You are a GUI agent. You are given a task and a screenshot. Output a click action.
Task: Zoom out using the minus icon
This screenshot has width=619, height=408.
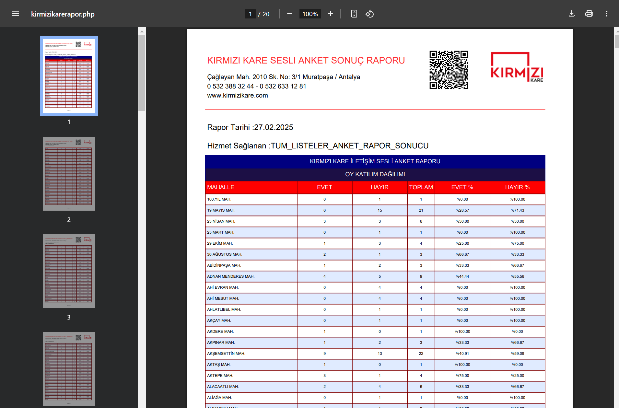290,14
